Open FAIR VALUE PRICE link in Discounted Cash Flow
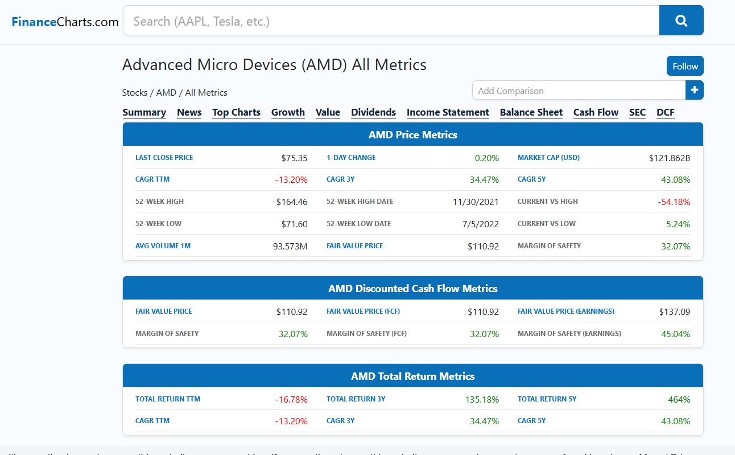Image resolution: width=735 pixels, height=455 pixels. (x=164, y=311)
